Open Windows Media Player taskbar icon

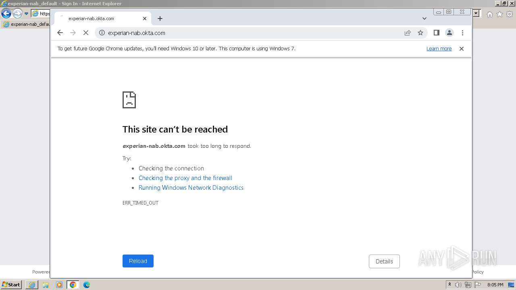(x=59, y=285)
